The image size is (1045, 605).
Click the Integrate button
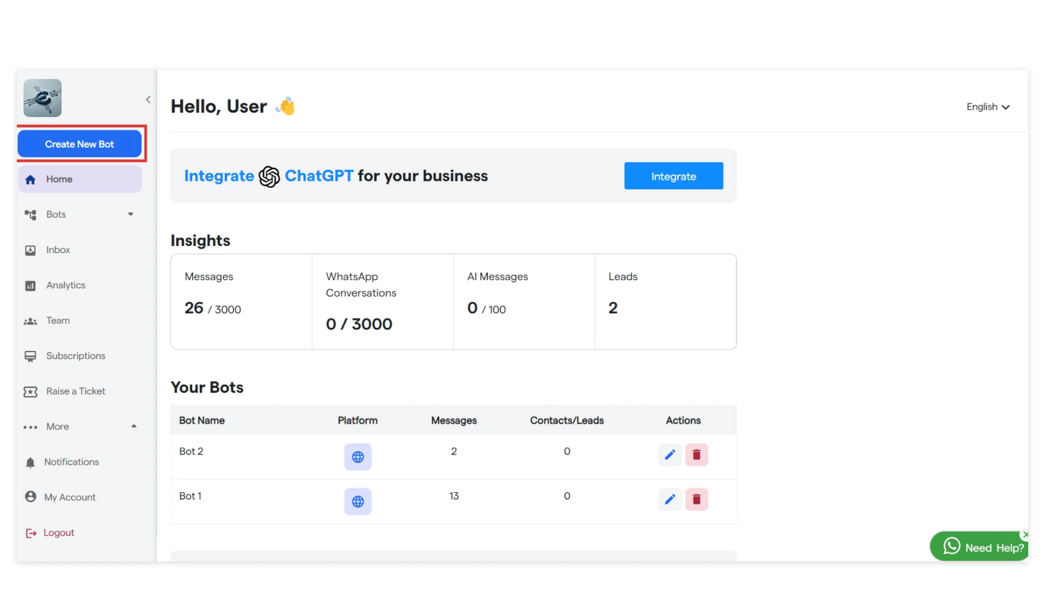pos(674,176)
